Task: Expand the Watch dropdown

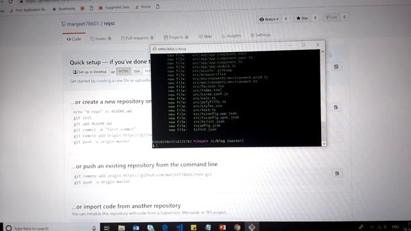Action: (x=268, y=19)
